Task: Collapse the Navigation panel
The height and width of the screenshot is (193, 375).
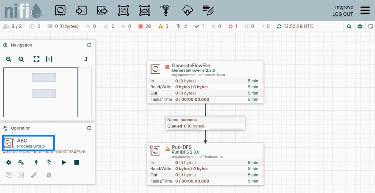Action: 89,45
